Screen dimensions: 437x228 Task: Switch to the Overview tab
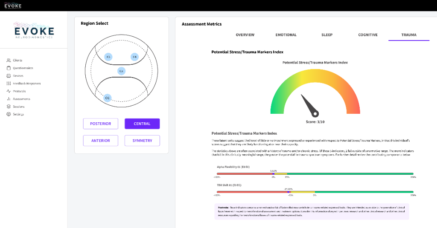click(x=245, y=35)
